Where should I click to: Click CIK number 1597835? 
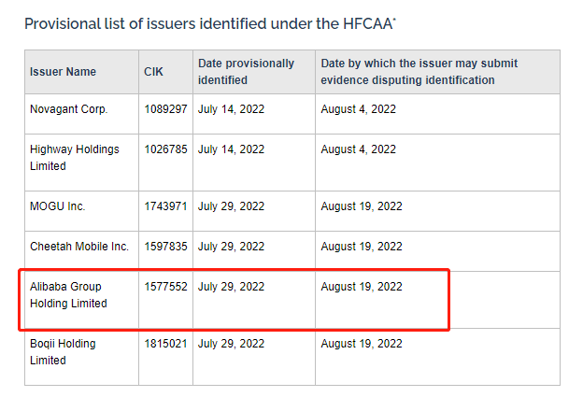[x=165, y=247]
